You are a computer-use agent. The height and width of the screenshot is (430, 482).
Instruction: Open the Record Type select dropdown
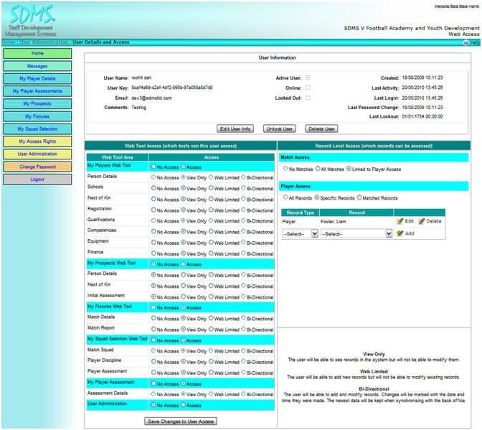[300, 234]
